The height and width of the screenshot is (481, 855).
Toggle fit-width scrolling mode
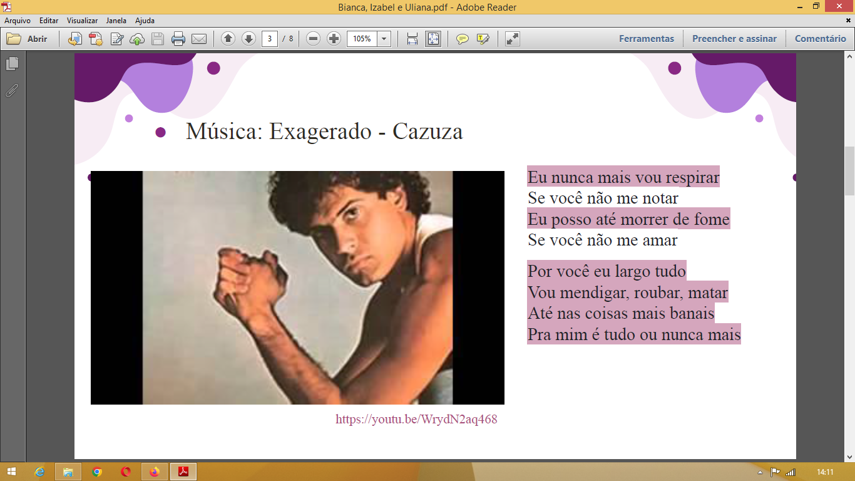point(412,39)
